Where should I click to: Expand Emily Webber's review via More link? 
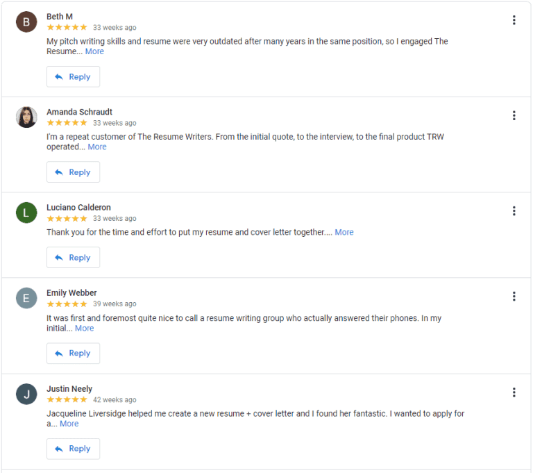click(x=84, y=329)
